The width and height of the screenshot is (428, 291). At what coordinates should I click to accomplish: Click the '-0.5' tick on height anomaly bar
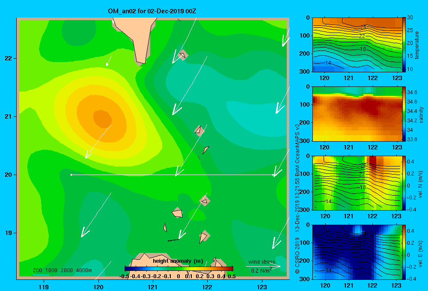coord(125,276)
